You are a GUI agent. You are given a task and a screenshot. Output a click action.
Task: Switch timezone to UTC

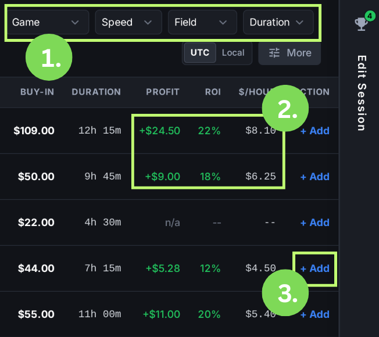click(200, 52)
